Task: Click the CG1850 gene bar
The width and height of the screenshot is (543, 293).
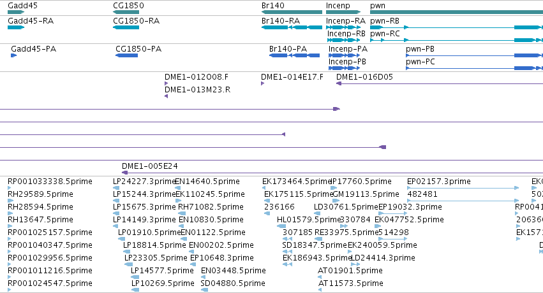Action: pyautogui.click(x=126, y=12)
